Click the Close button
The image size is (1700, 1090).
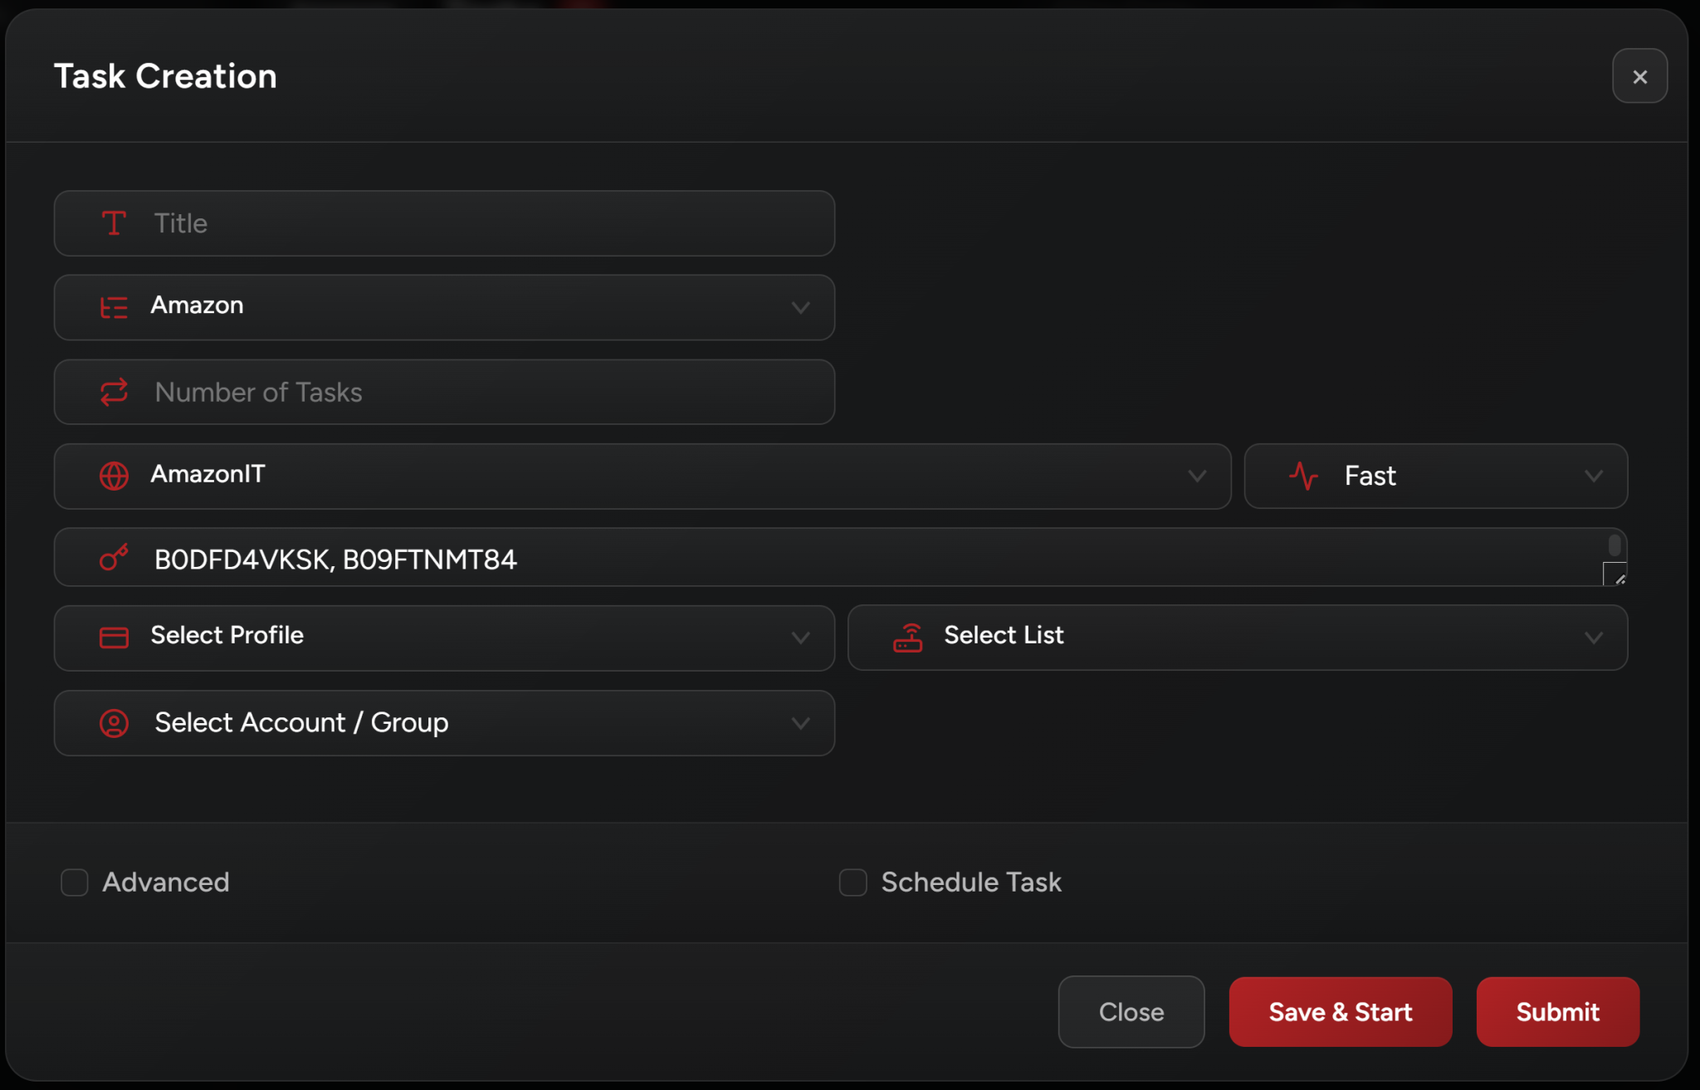1131,1012
